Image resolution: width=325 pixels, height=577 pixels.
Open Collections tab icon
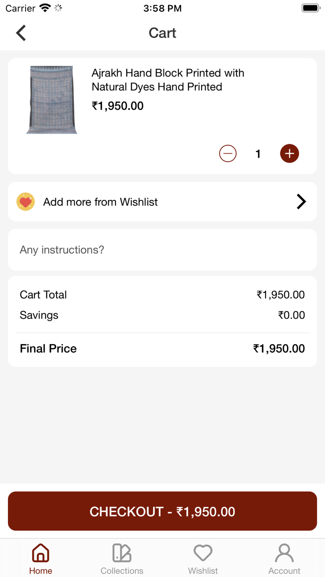tap(122, 553)
